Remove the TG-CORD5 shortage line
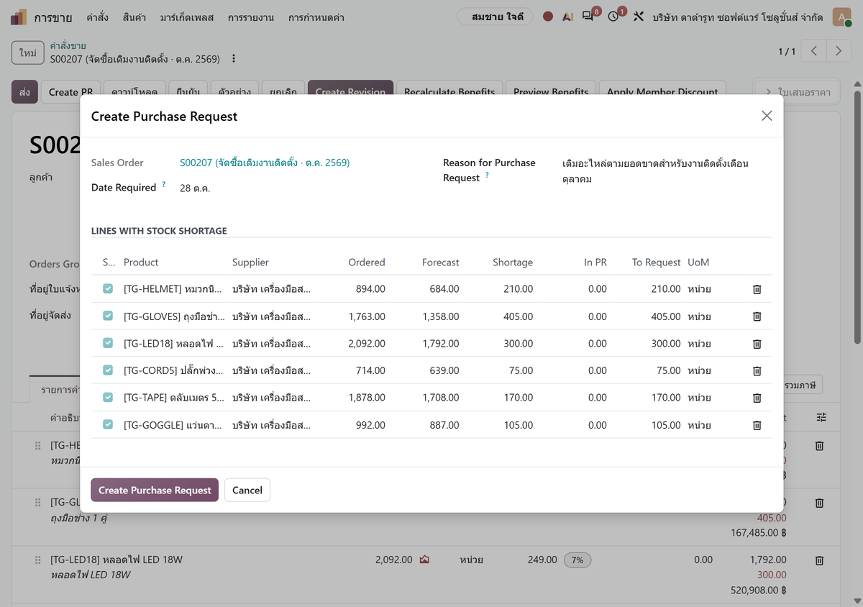 (x=757, y=370)
